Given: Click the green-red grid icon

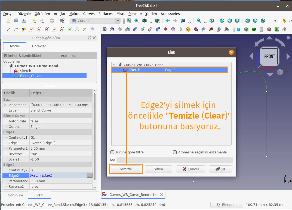Looking at the screenshot, I should (x=277, y=29).
